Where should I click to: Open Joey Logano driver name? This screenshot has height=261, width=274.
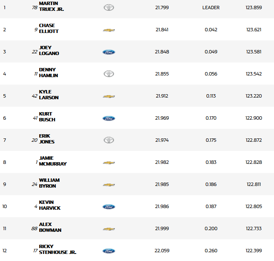pyautogui.click(x=49, y=50)
